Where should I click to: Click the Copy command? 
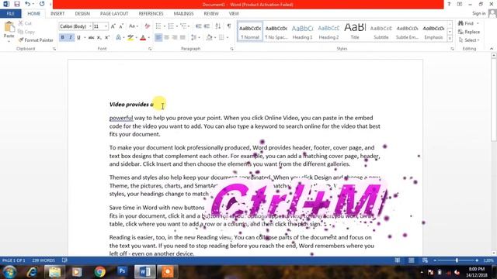[26, 32]
